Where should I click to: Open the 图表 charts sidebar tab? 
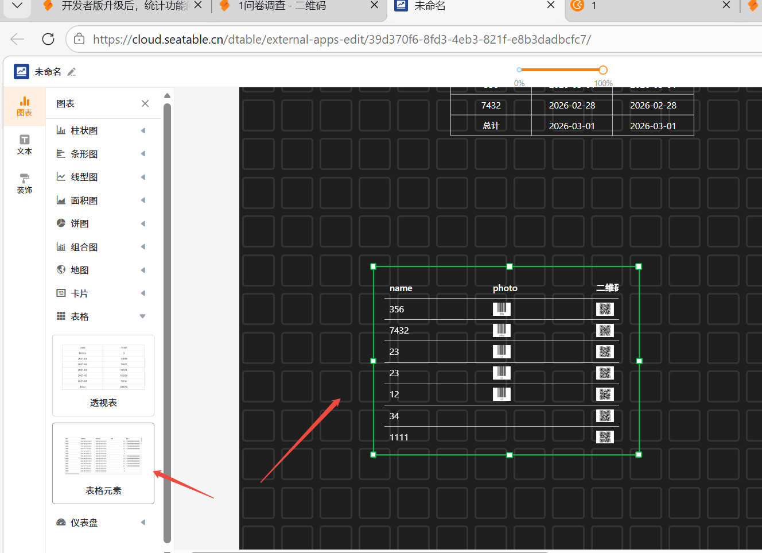click(x=24, y=106)
